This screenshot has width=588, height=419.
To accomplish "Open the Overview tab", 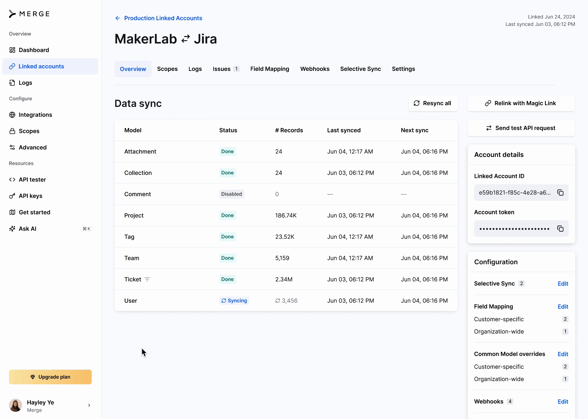I will point(133,69).
